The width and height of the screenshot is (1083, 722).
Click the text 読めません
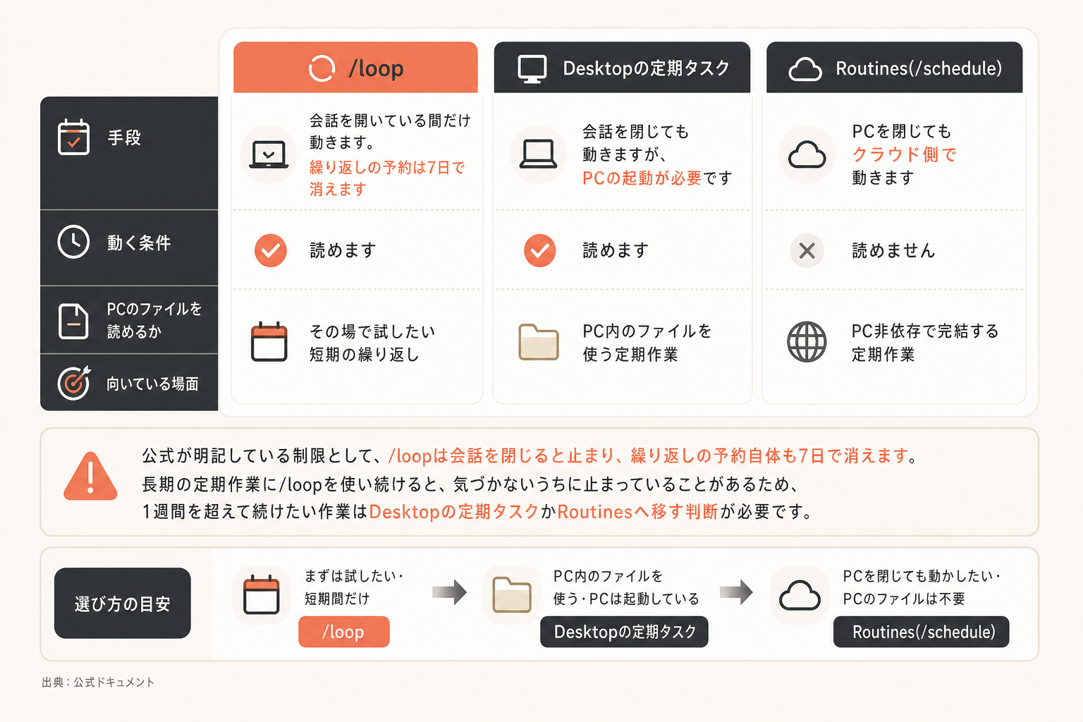tap(893, 250)
